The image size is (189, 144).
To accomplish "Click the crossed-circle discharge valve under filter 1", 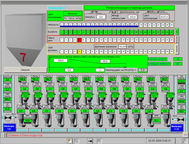I will pyautogui.click(x=21, y=125).
